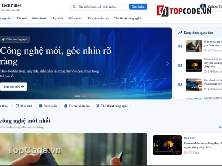222x166 pixels.
Task: Click the Công nghệ mới, góc nhìn rõ ràng headline
Action: coord(55,56)
